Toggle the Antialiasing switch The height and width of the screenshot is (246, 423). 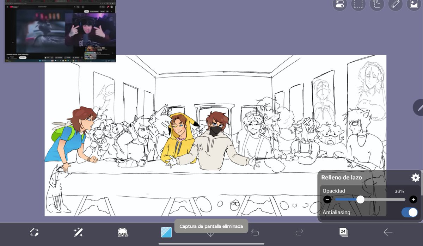tap(409, 213)
